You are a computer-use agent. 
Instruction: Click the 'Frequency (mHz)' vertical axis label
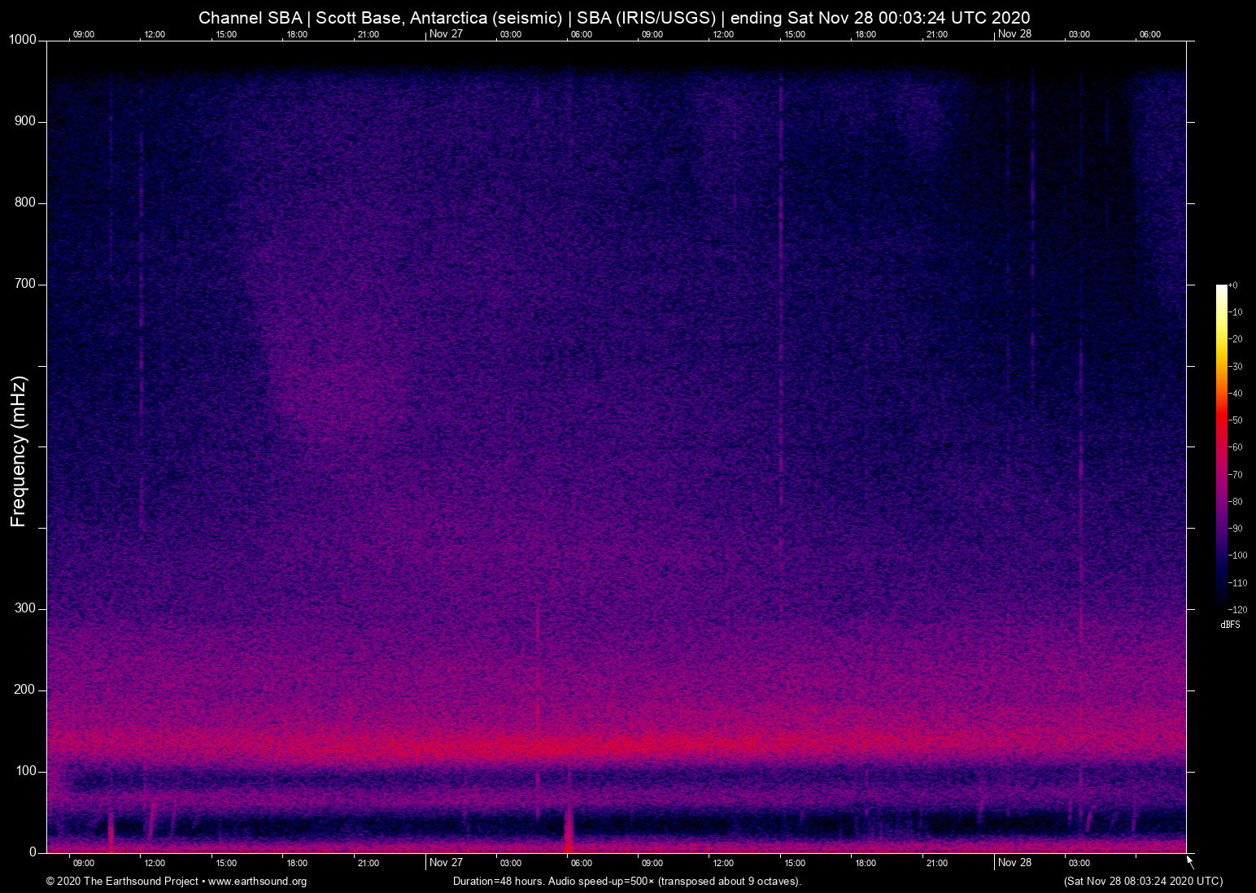click(19, 451)
